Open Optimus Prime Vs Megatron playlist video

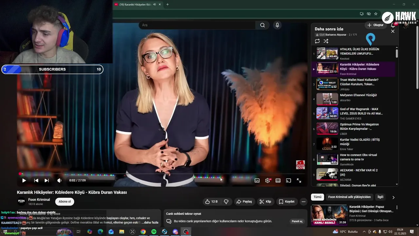click(x=354, y=129)
